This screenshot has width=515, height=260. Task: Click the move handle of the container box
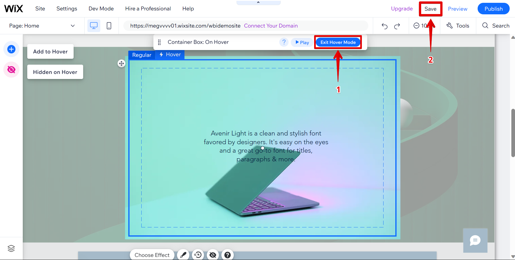click(121, 64)
